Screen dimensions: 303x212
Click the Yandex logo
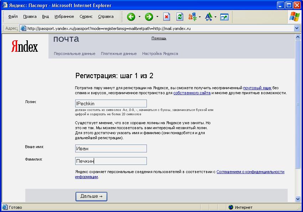click(x=25, y=46)
